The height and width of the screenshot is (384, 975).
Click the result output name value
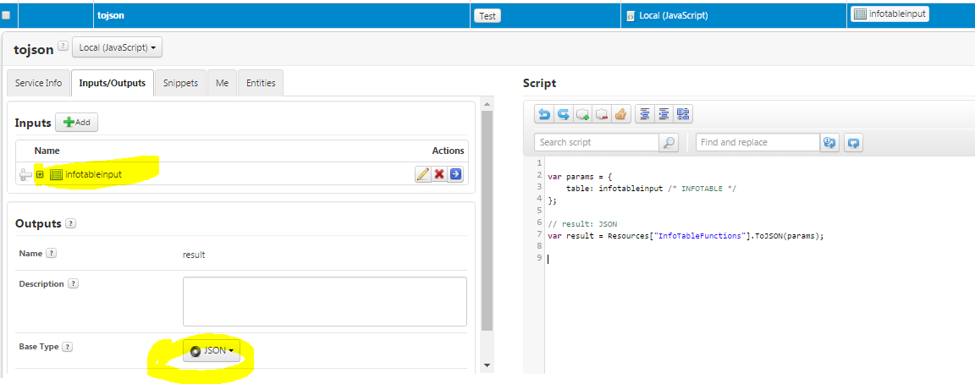point(194,255)
